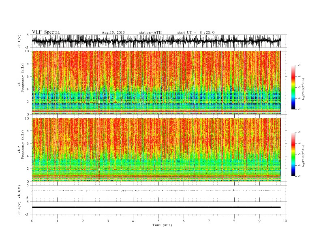The height and width of the screenshot is (248, 321).
Task: Click the -3 tick on ch.1 color bar
Action: click(299, 65)
